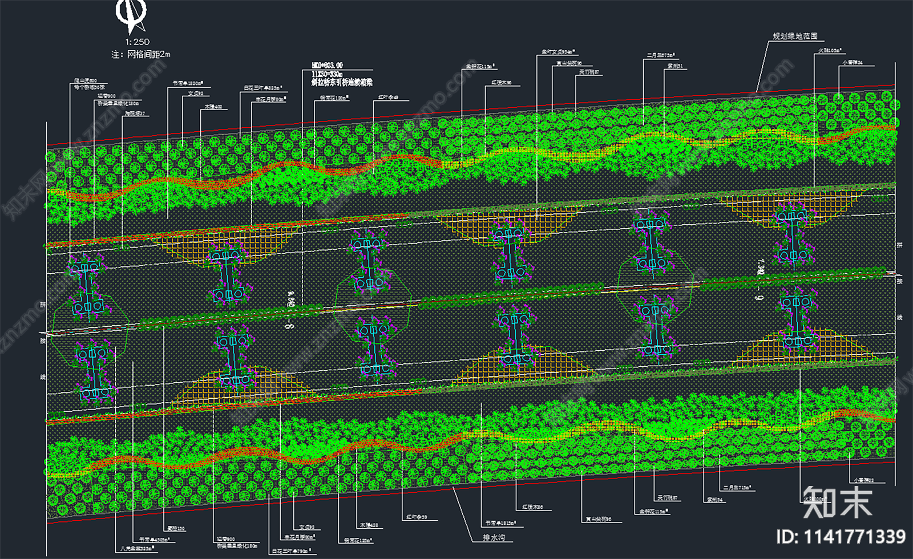913x559 pixels.
Task: Click the north arrow compass symbol
Action: click(x=132, y=17)
